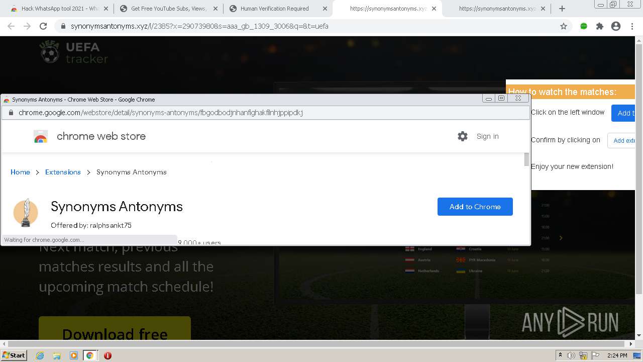Click the Download free yellow button
Viewport: 643px width, 362px height.
(115, 329)
